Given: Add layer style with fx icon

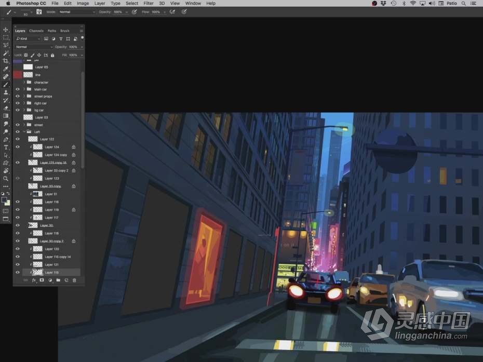Looking at the screenshot, I should tap(34, 280).
